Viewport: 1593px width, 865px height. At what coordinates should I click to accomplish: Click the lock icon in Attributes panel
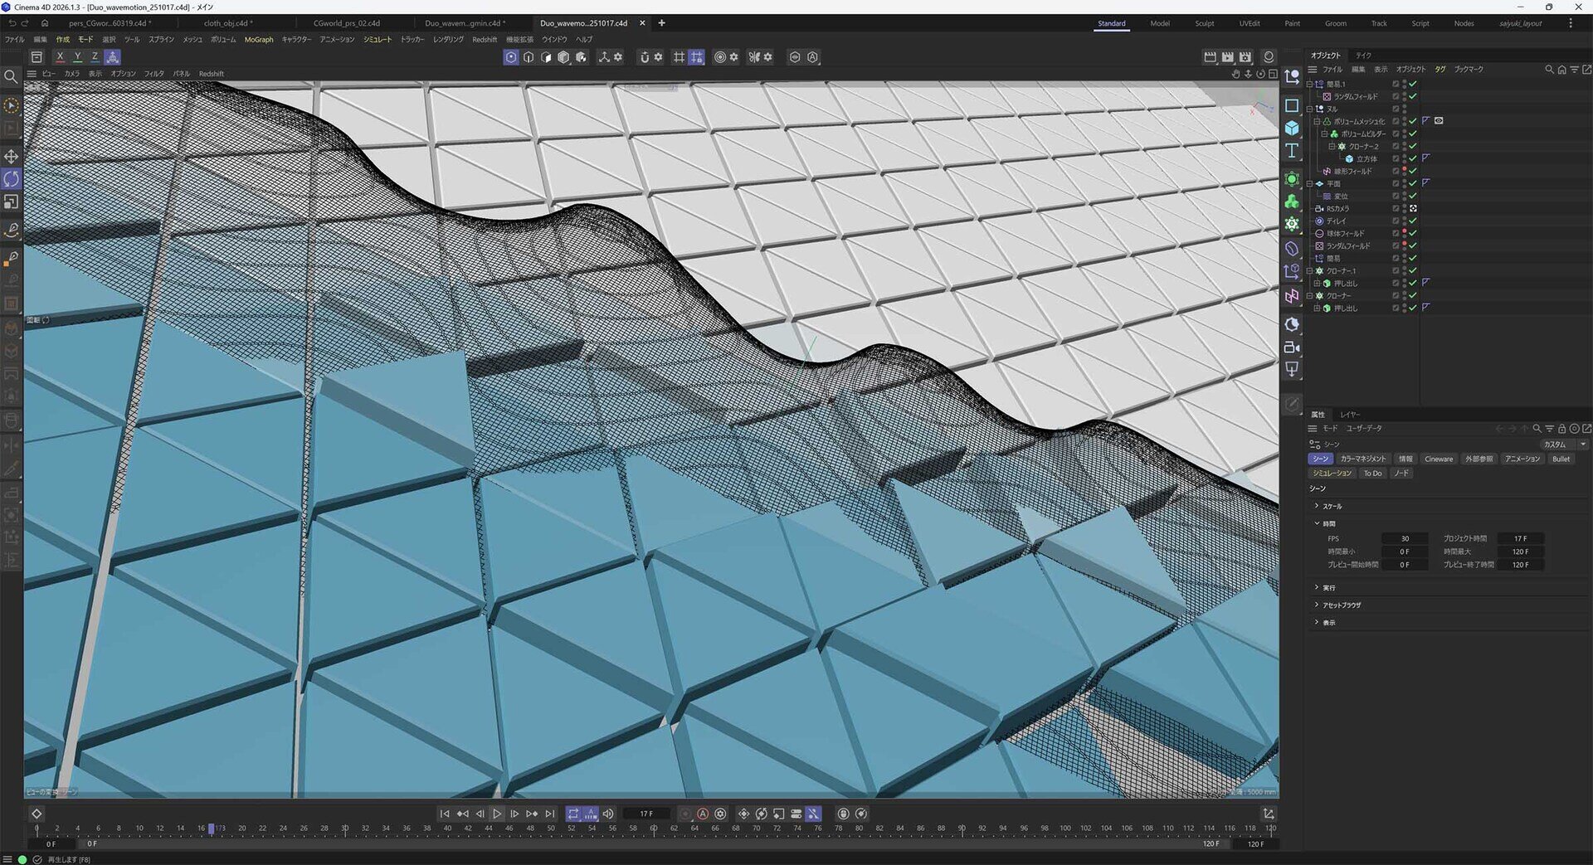1561,429
